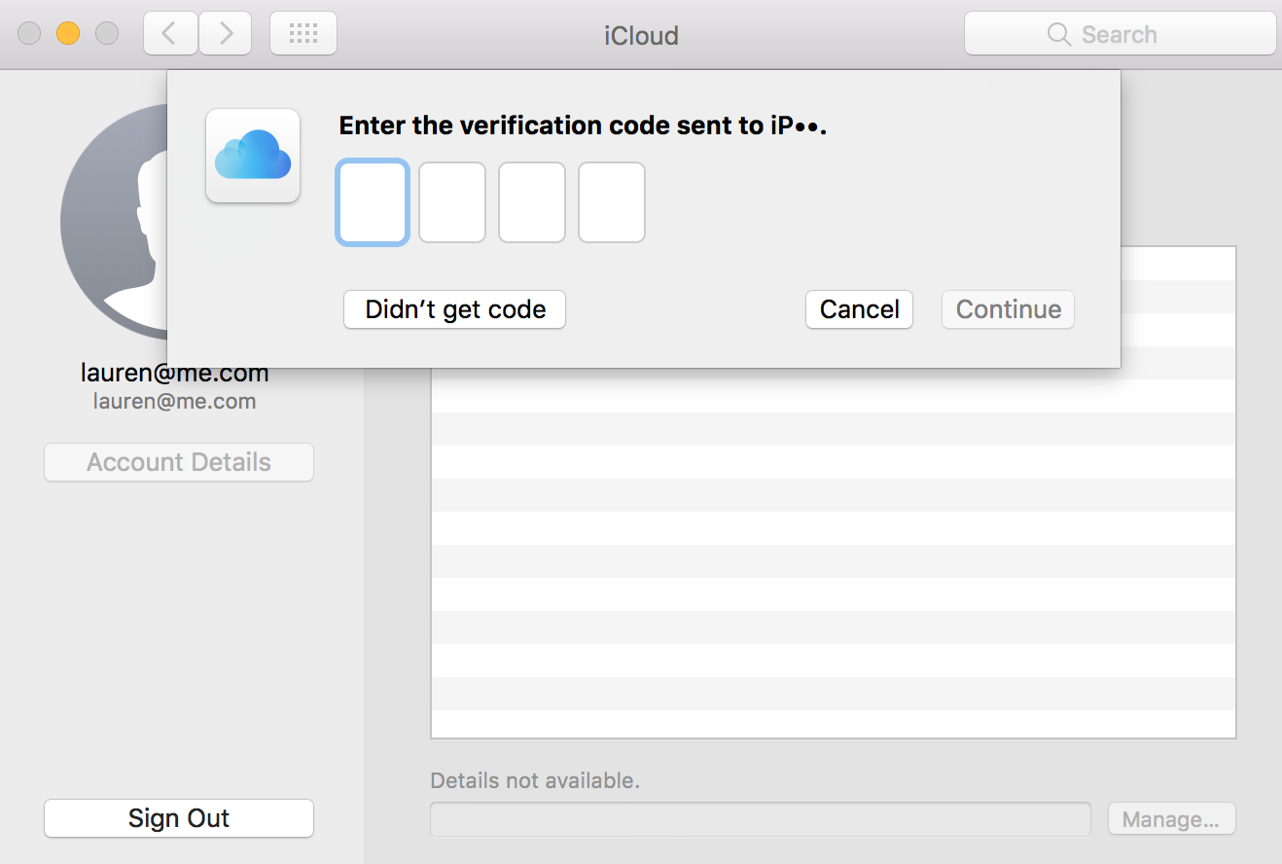Minimize the window with the yellow button
Image resolution: width=1282 pixels, height=864 pixels.
pyautogui.click(x=68, y=34)
